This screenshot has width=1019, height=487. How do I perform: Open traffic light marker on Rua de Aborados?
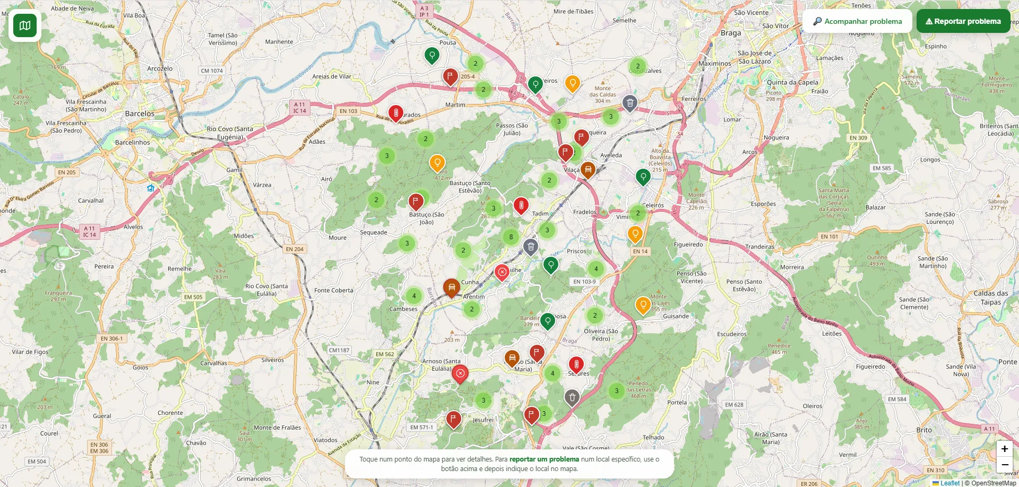click(x=396, y=114)
